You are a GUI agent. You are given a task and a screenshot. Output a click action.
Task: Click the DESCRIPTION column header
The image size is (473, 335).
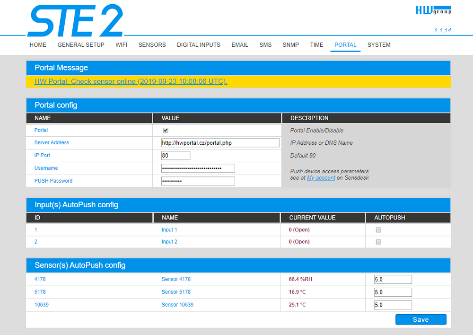pyautogui.click(x=309, y=118)
